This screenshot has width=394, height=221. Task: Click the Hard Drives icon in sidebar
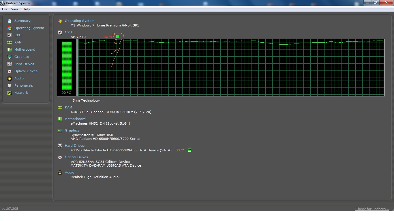[x=10, y=64]
